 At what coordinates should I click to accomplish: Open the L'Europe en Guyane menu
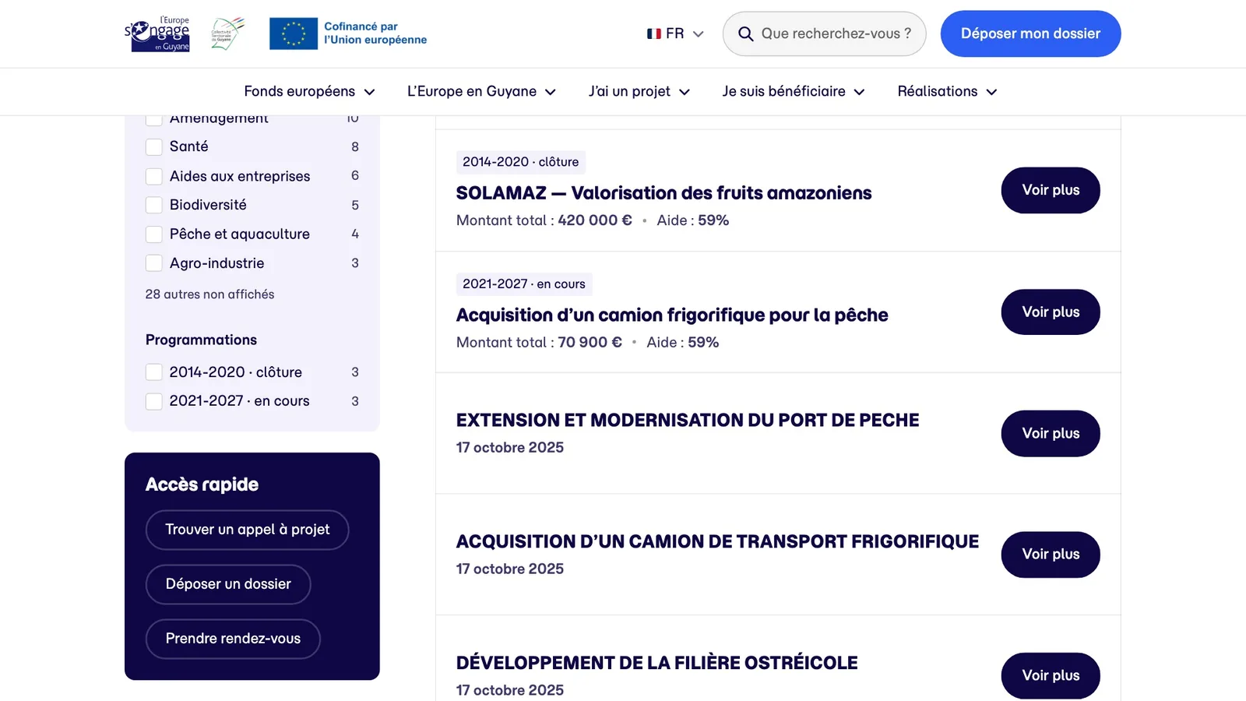(481, 91)
